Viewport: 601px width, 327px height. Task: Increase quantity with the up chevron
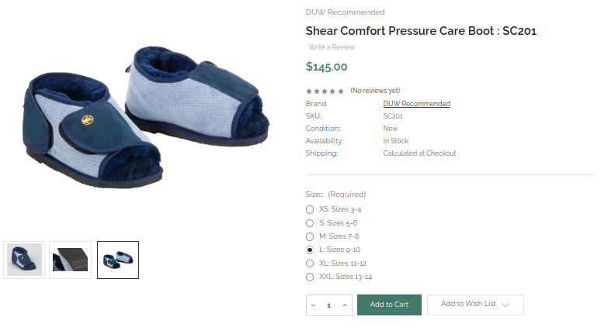pos(345,305)
